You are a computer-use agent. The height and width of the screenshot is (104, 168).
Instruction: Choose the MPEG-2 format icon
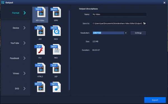(x=40, y=87)
